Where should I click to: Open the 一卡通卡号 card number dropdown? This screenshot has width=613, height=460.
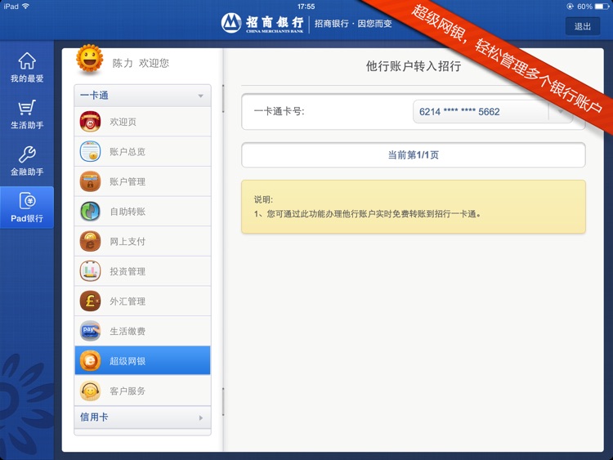point(493,112)
